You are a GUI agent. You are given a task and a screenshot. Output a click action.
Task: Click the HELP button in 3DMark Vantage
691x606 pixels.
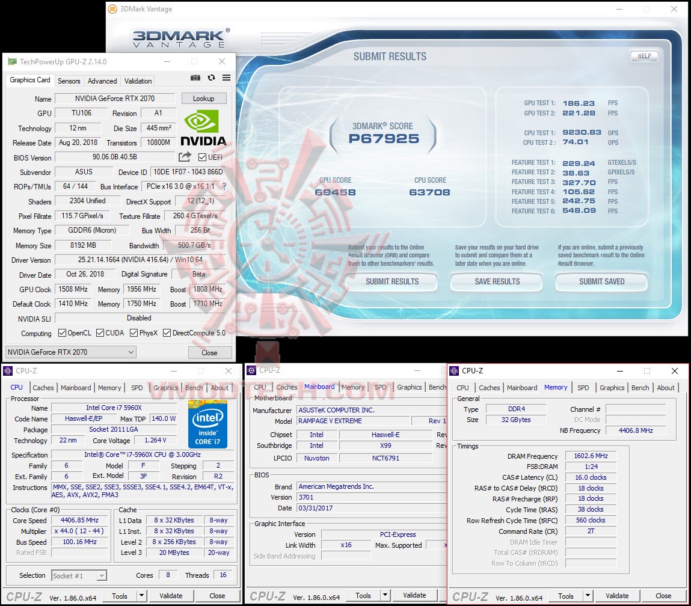(644, 57)
